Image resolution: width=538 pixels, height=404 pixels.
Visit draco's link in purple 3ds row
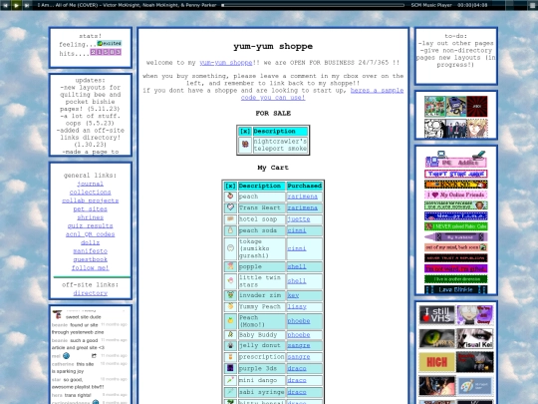point(297,368)
